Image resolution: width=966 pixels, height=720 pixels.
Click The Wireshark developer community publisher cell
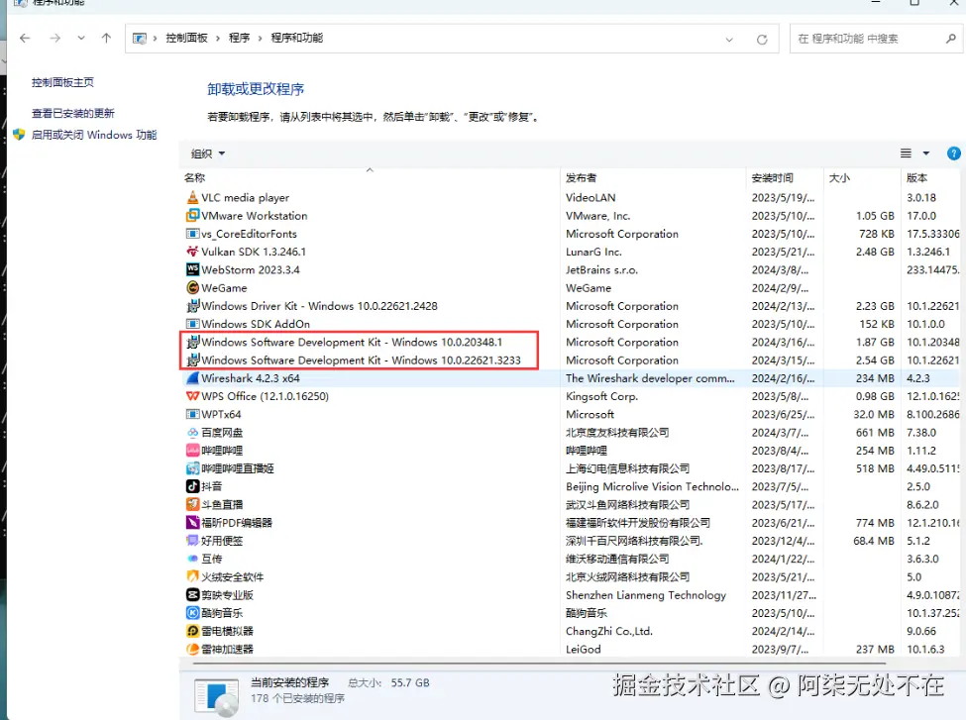click(650, 378)
